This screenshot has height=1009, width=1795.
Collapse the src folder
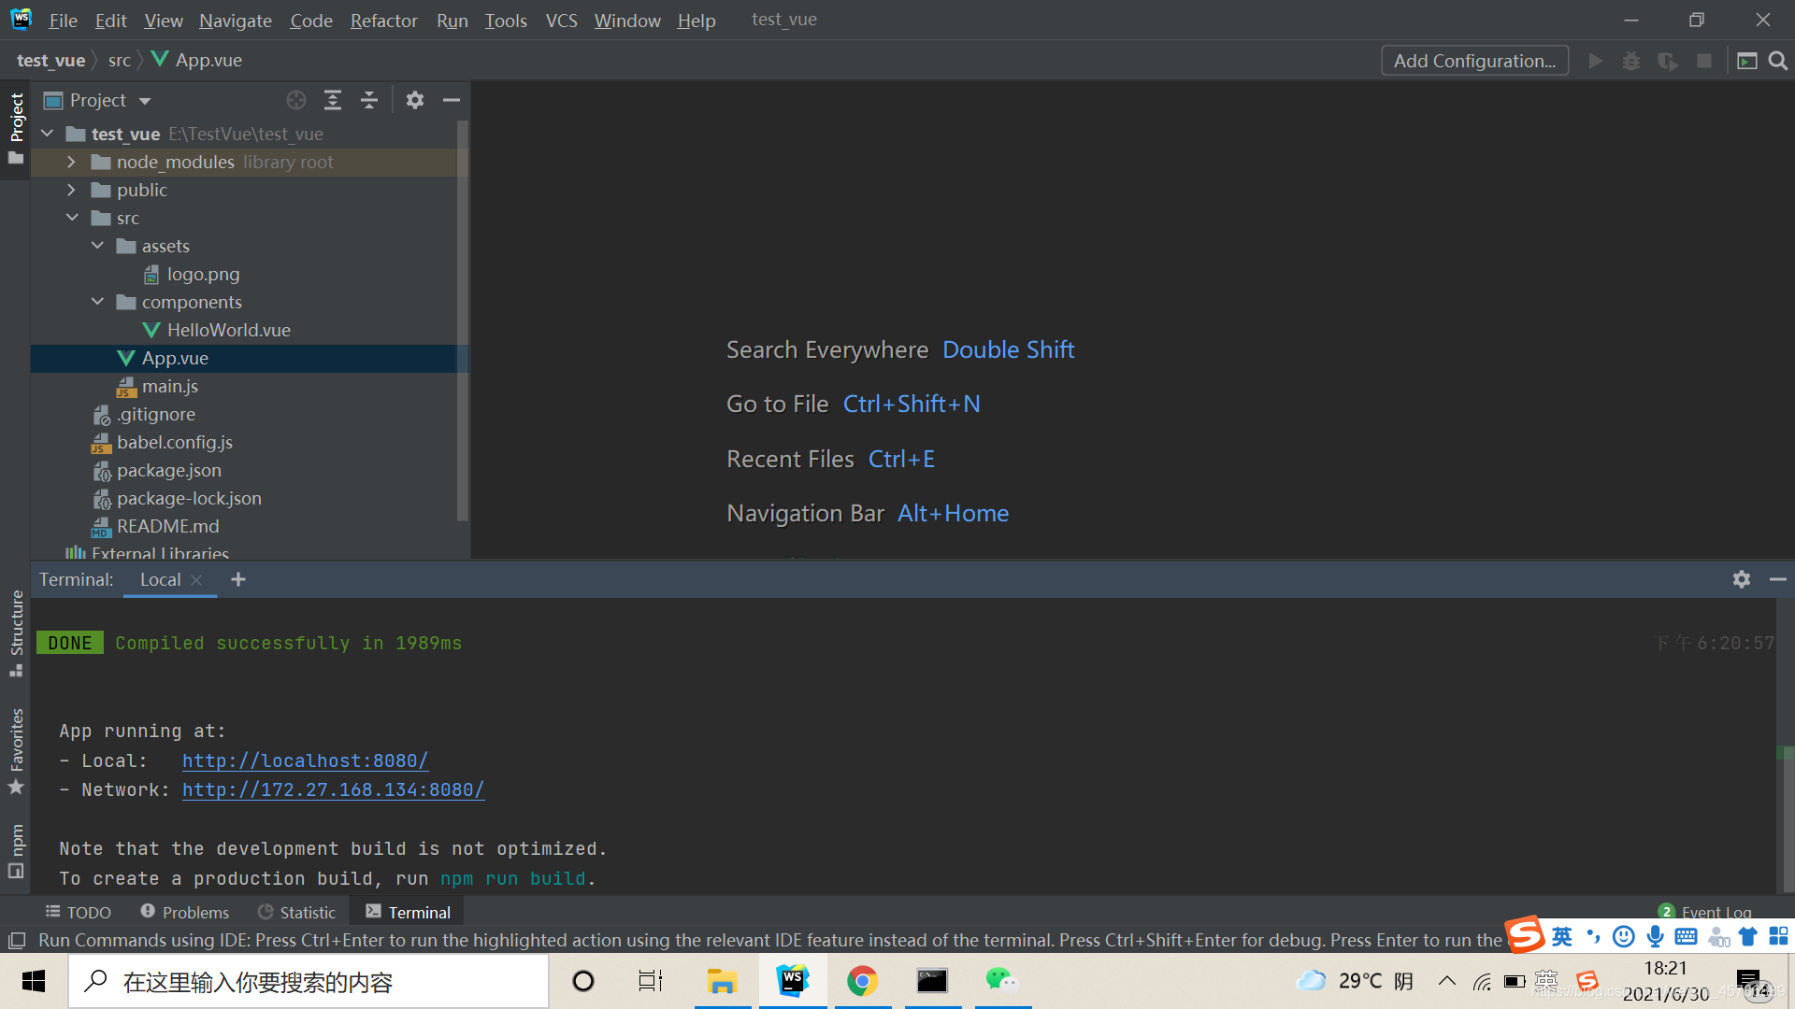tap(72, 218)
